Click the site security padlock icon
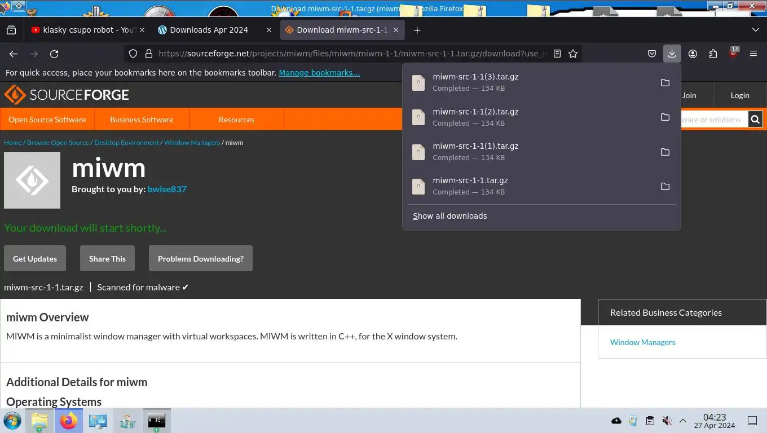The height and width of the screenshot is (433, 767). pos(149,54)
